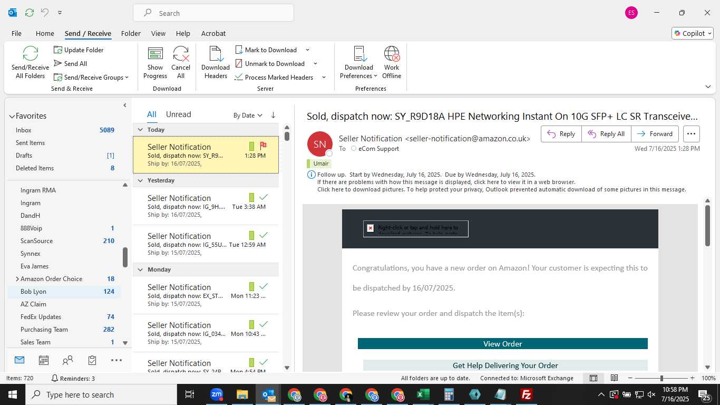Viewport: 720px width, 405px height.
Task: Click the three dots navigation options
Action: pos(116,360)
